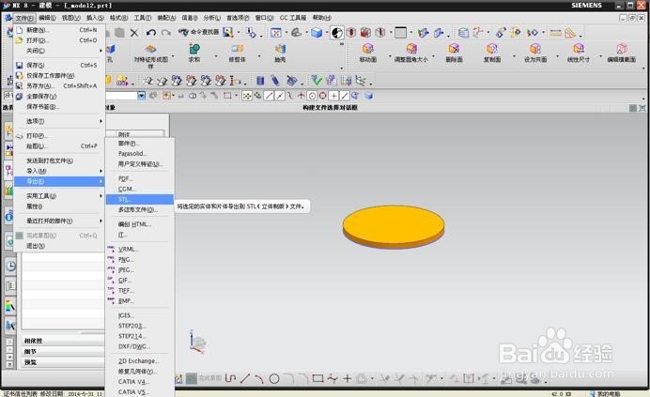Select Print (打印) in File menu

59,136
